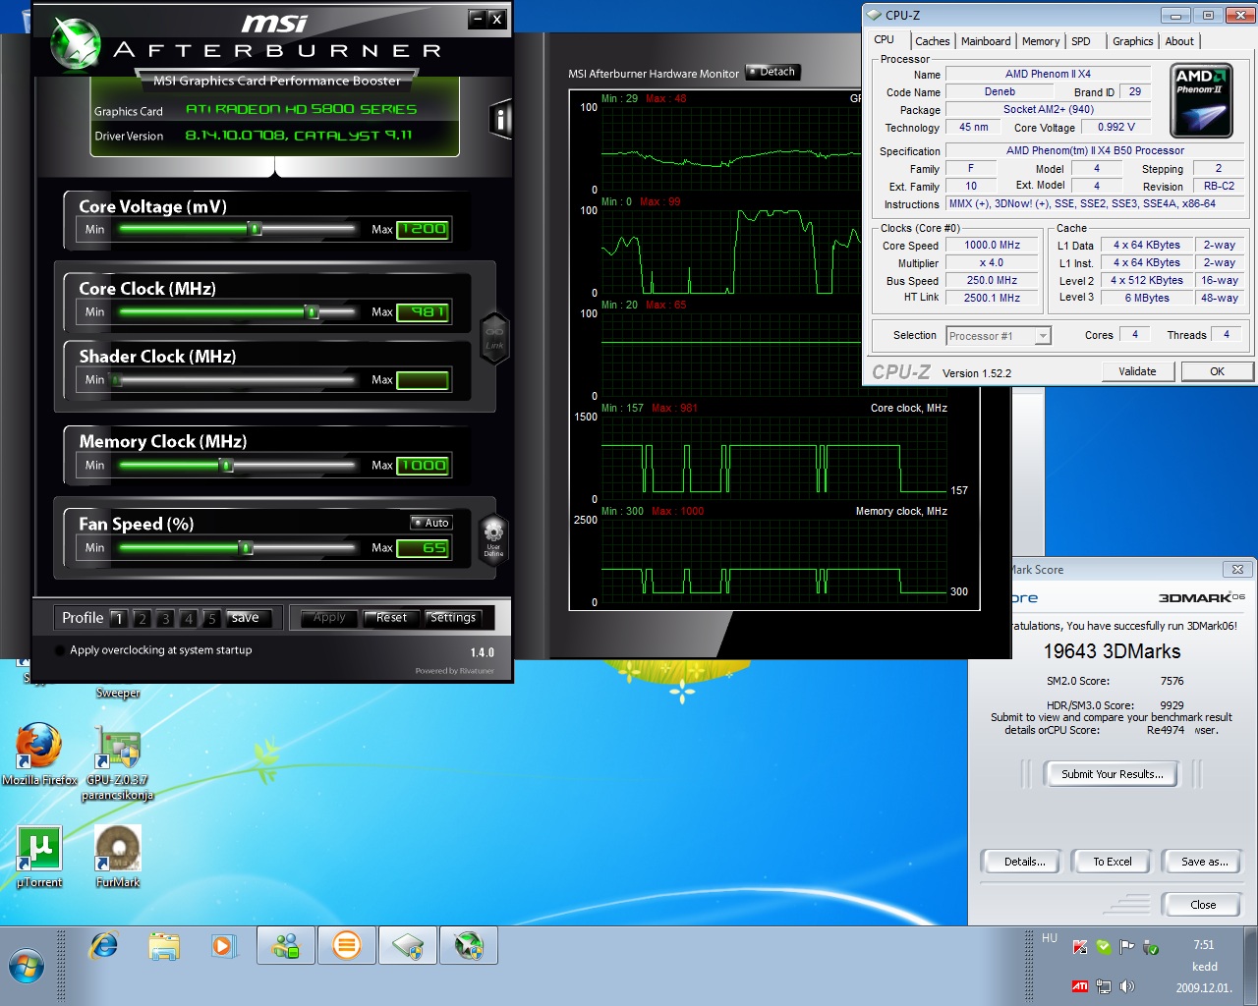1258x1006 pixels.
Task: Click the AMD Phenom II logo
Action: 1201,101
